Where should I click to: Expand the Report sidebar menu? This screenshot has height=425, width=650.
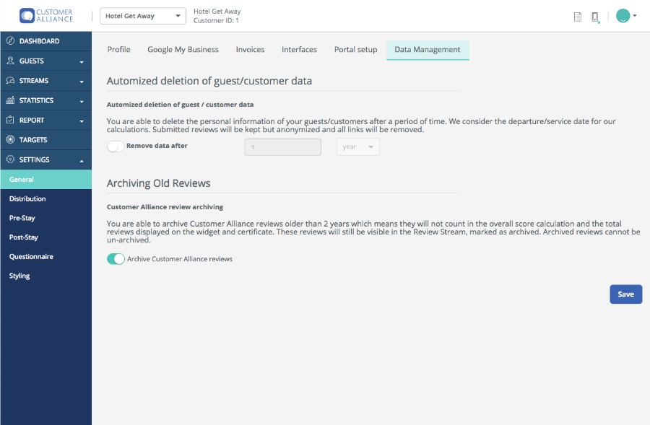click(x=46, y=120)
